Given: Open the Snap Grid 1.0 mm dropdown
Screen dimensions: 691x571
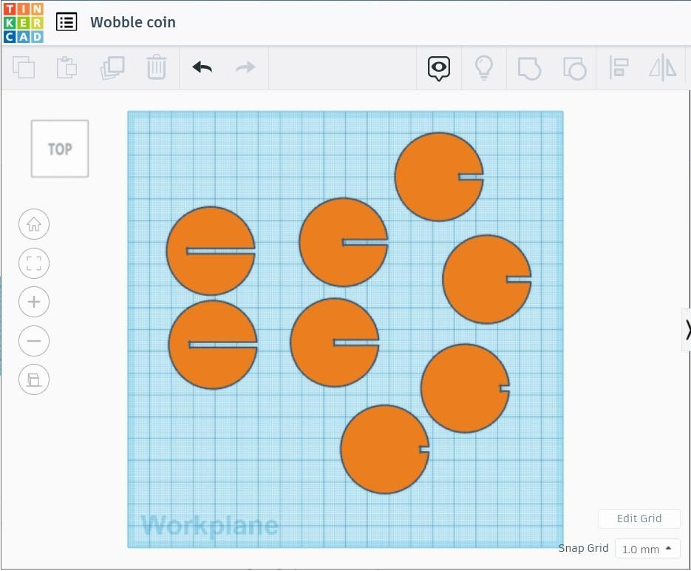Looking at the screenshot, I should [647, 549].
